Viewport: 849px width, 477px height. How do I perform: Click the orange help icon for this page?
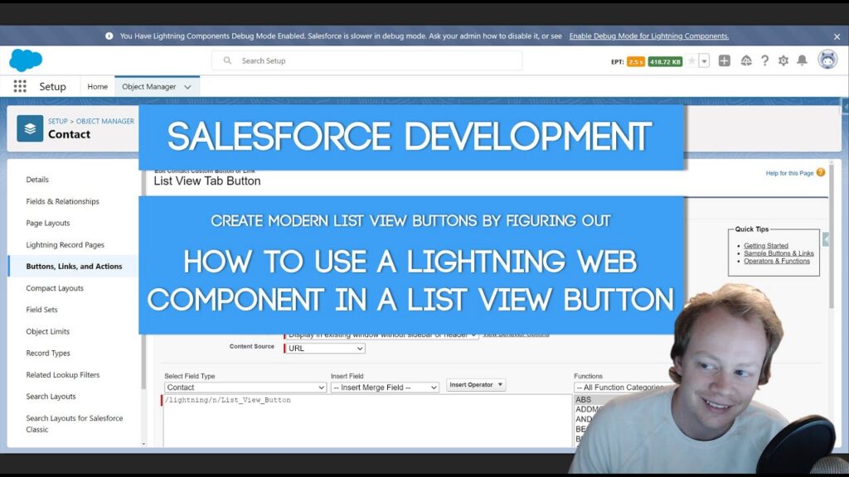click(821, 172)
